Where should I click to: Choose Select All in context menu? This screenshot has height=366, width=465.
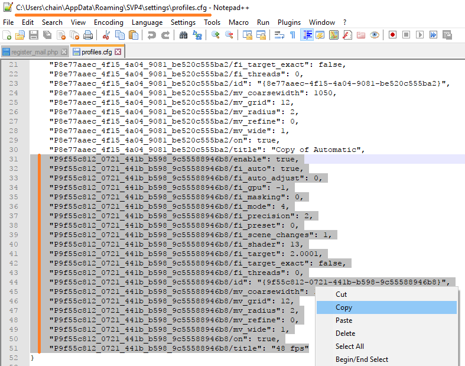click(350, 346)
